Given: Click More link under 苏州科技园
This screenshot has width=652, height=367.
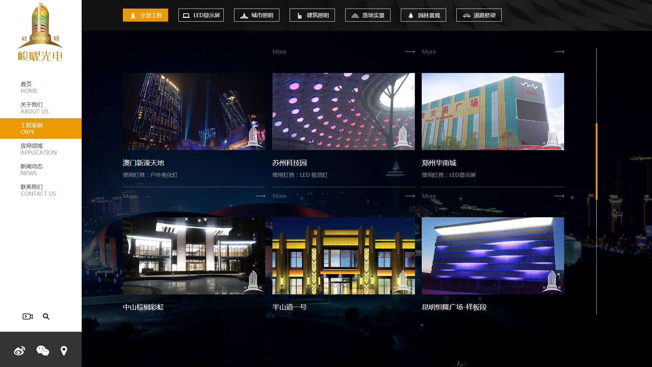Looking at the screenshot, I should click(279, 196).
